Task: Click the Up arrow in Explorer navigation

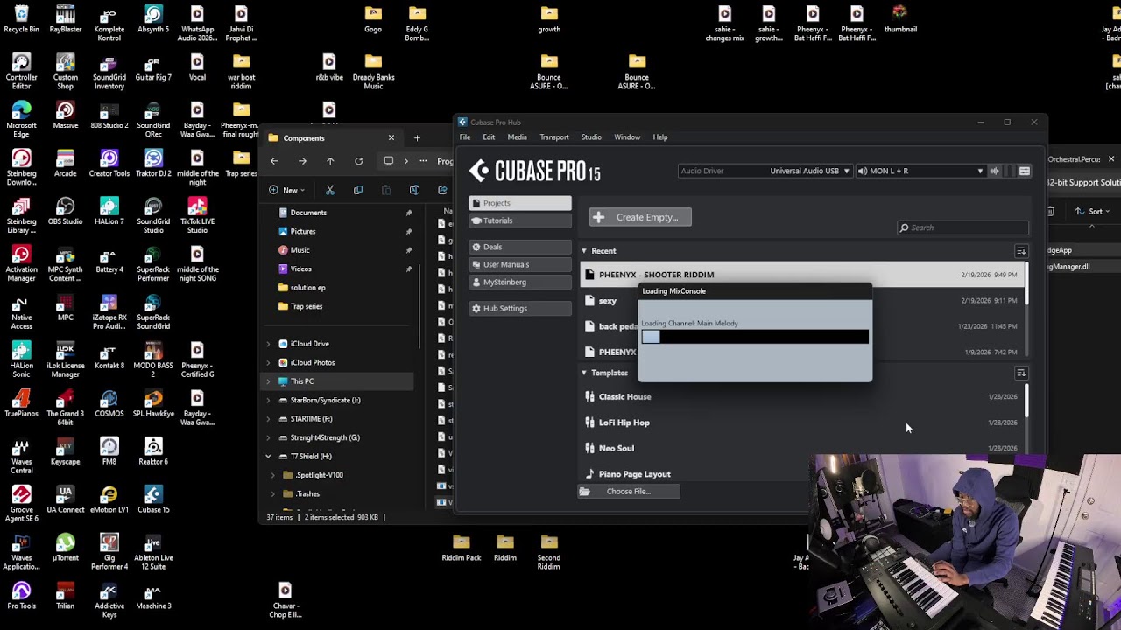Action: click(x=330, y=161)
